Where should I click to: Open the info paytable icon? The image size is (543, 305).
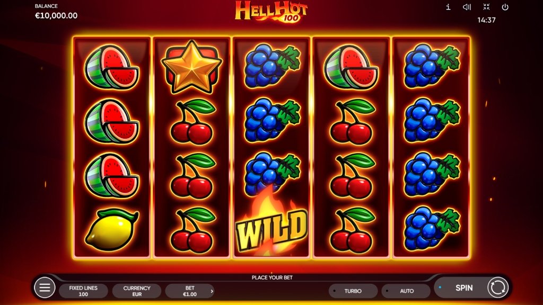[x=448, y=7]
